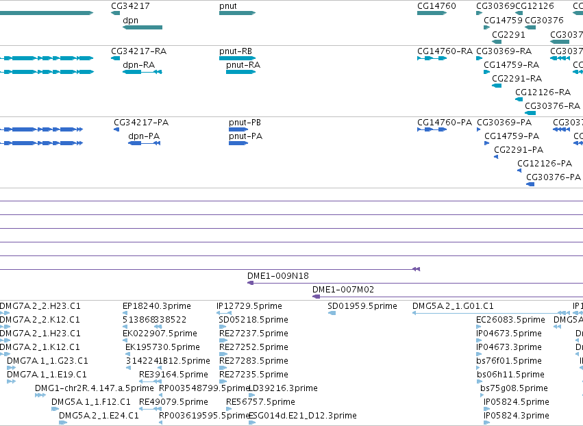
Task: Select the ESG014d.E21_D12.3prime EST label
Action: [303, 416]
